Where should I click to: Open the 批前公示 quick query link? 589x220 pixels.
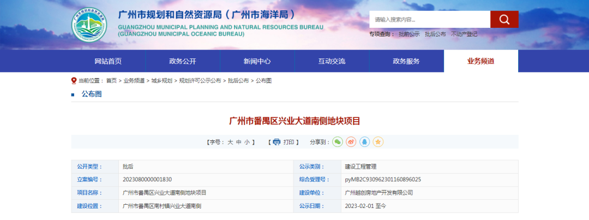tap(409, 34)
